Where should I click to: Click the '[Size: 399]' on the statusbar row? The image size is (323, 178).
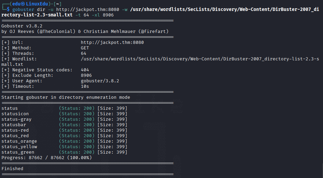pyautogui.click(x=112, y=125)
